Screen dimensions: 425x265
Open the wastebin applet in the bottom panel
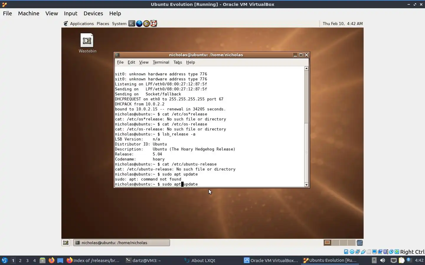tap(359, 243)
